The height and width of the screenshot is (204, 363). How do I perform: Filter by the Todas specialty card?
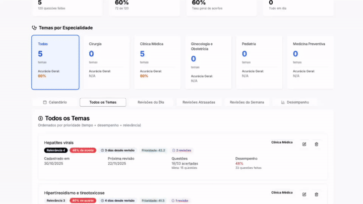(x=55, y=62)
